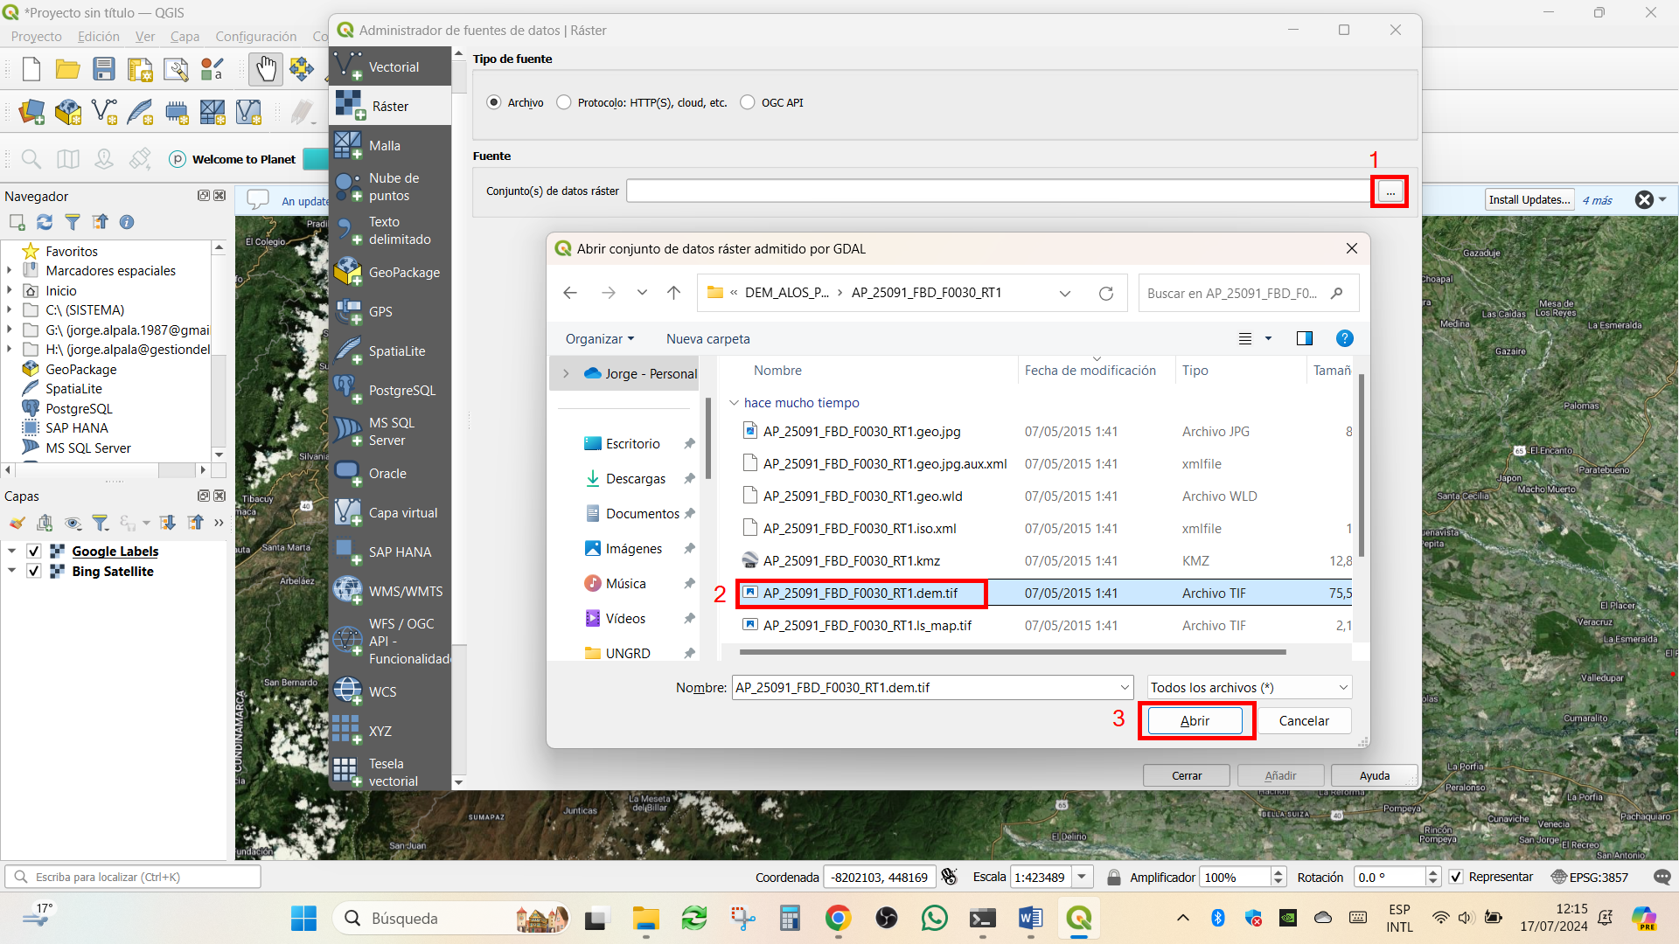Open the Proyecto menu
1679x944 pixels.
pos(36,36)
